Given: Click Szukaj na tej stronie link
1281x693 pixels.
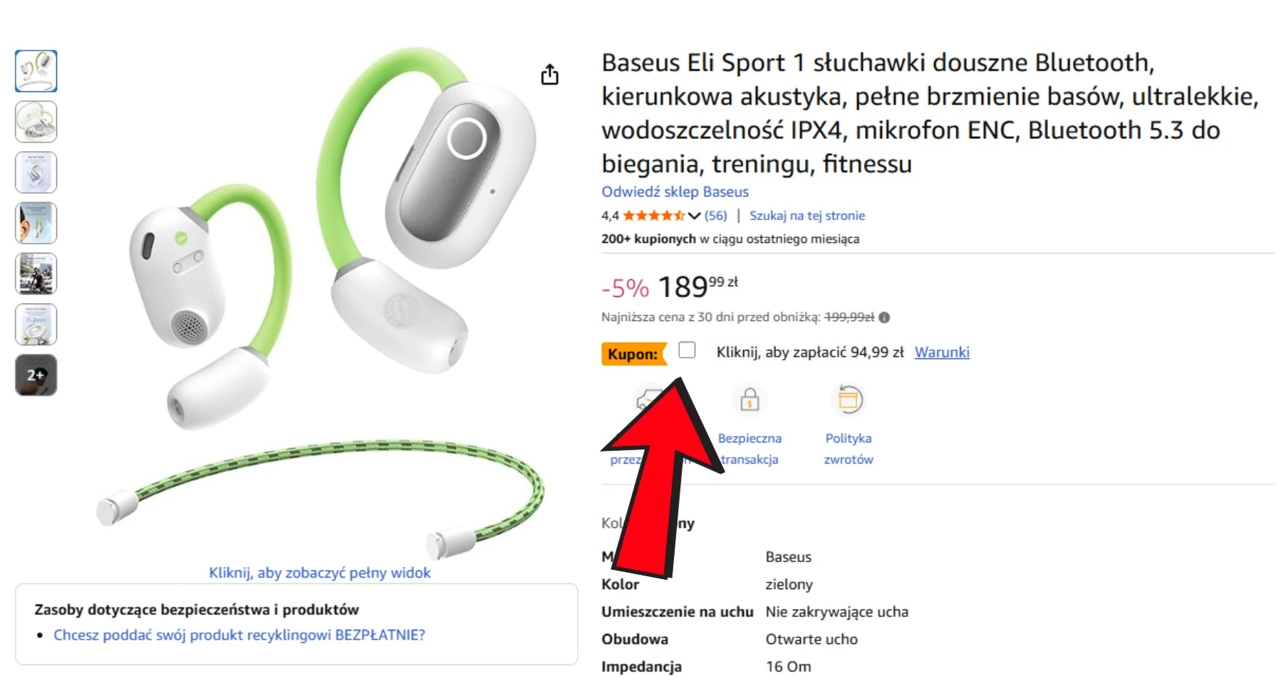Looking at the screenshot, I should [x=807, y=215].
